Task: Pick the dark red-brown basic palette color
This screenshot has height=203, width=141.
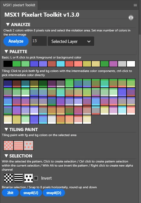Action: [52, 64]
